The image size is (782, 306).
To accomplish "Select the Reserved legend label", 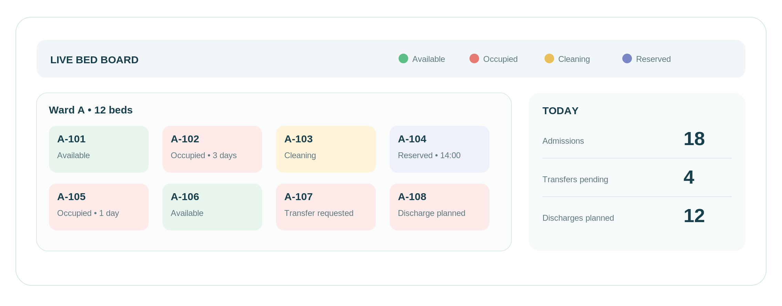I will [x=653, y=59].
